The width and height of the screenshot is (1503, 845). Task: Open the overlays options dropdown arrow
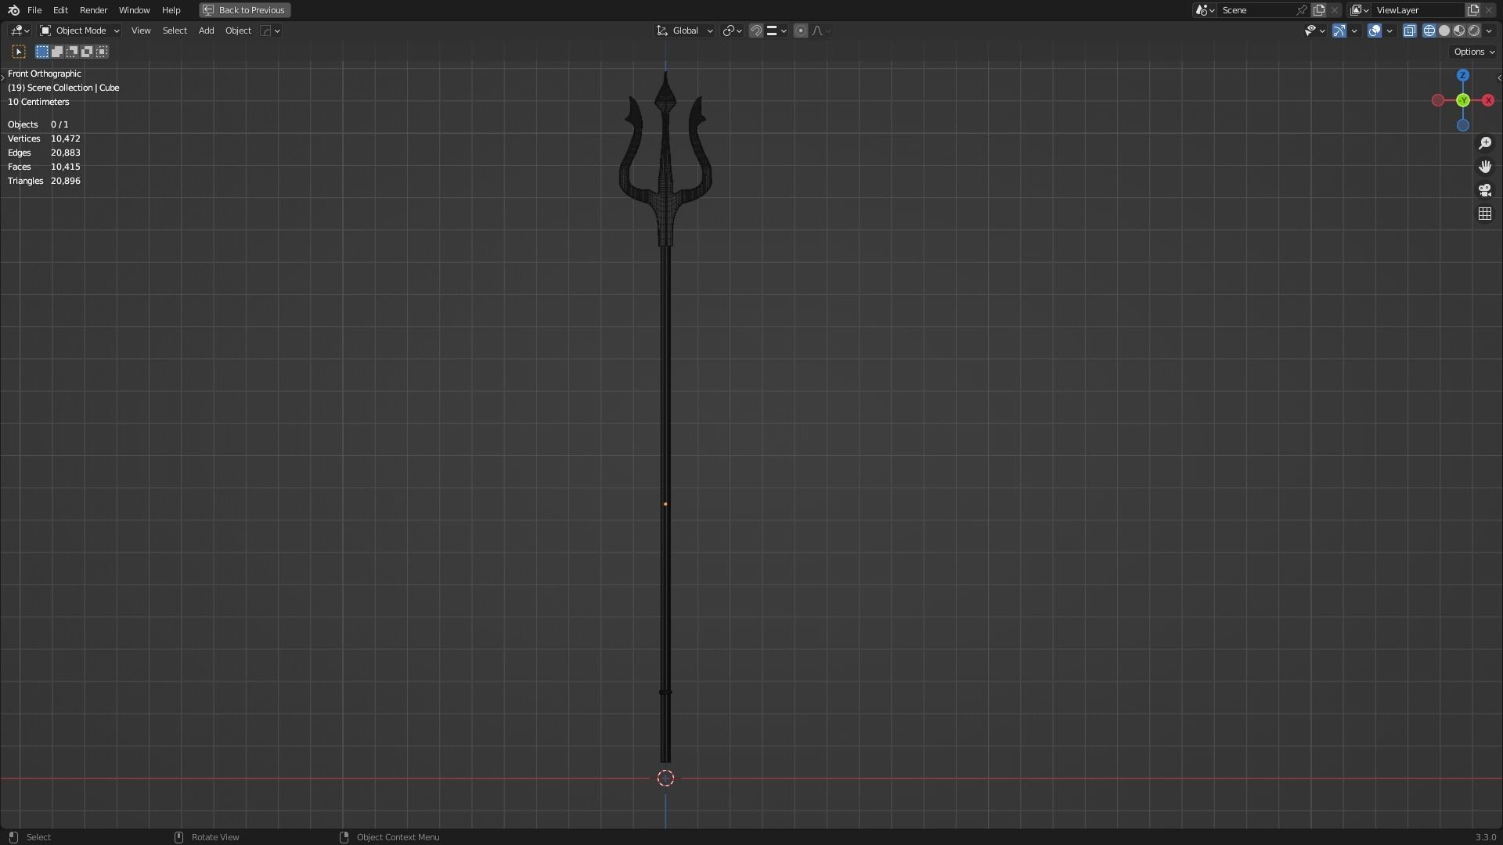pos(1389,31)
